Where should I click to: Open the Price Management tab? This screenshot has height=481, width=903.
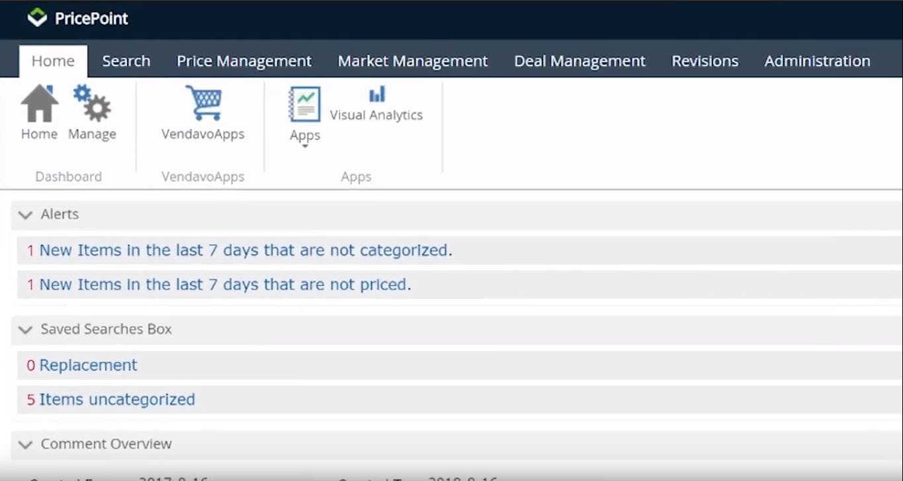tap(243, 60)
